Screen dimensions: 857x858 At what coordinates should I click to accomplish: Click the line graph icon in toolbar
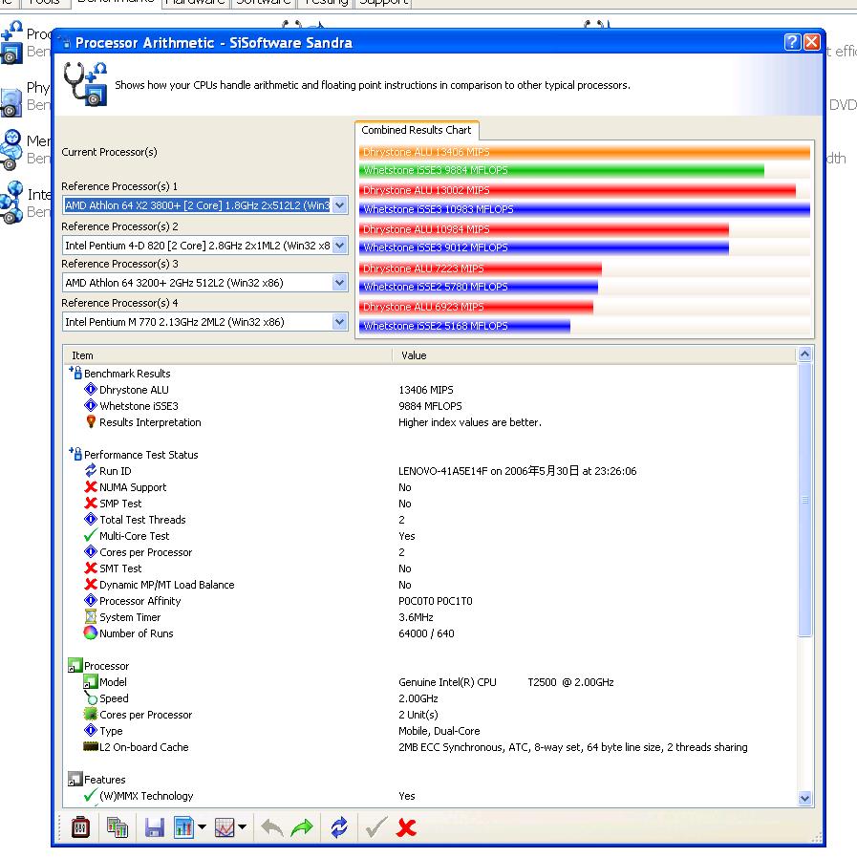[x=225, y=827]
